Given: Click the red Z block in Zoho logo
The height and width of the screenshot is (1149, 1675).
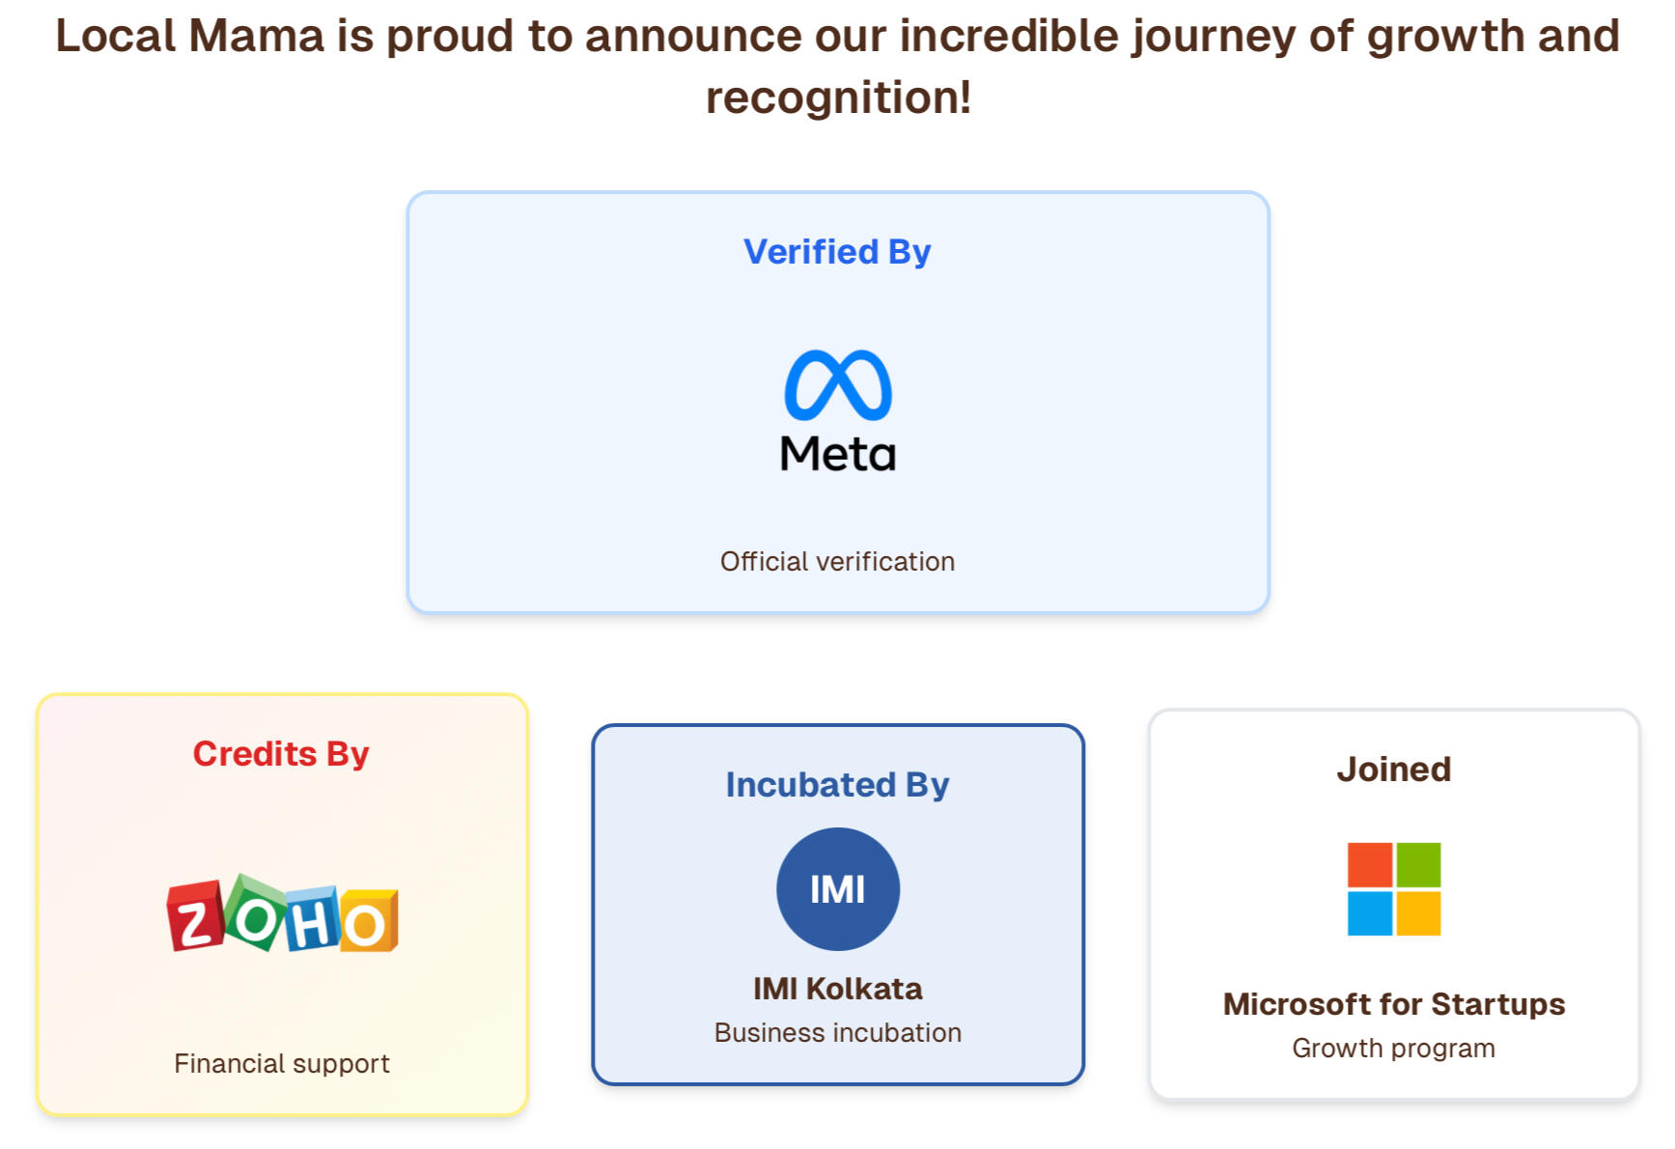Looking at the screenshot, I should tap(196, 917).
